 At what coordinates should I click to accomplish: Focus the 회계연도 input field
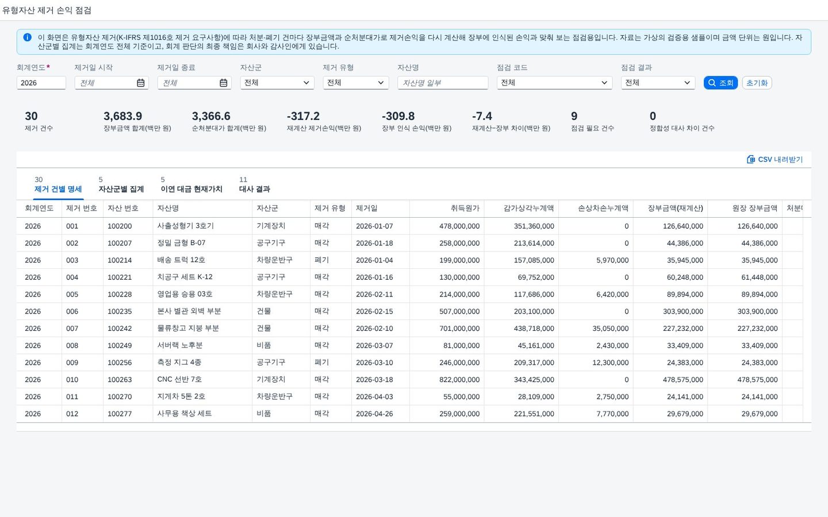41,83
